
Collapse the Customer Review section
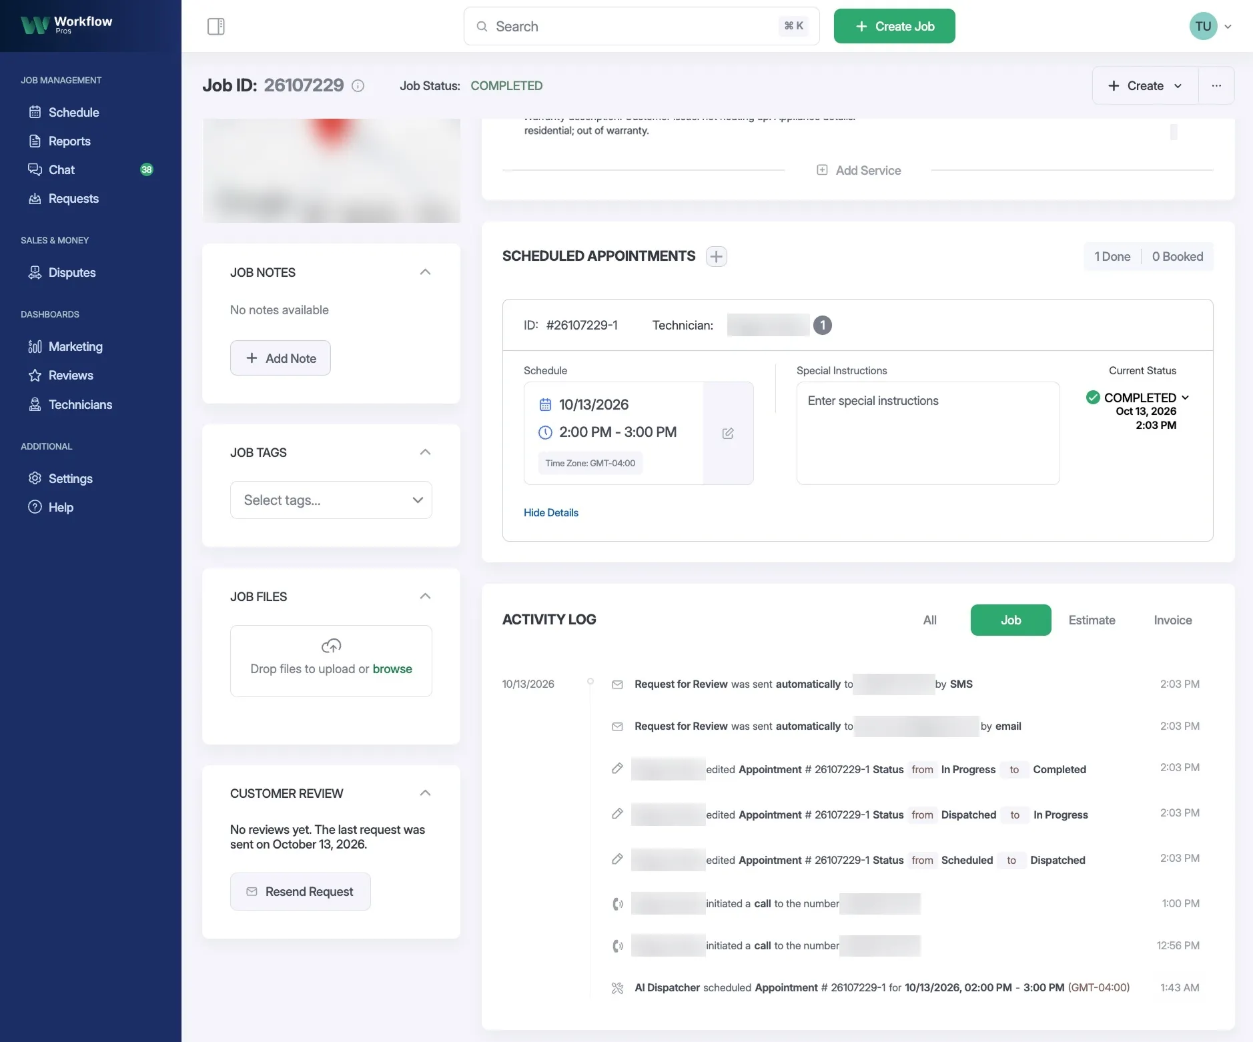[425, 793]
